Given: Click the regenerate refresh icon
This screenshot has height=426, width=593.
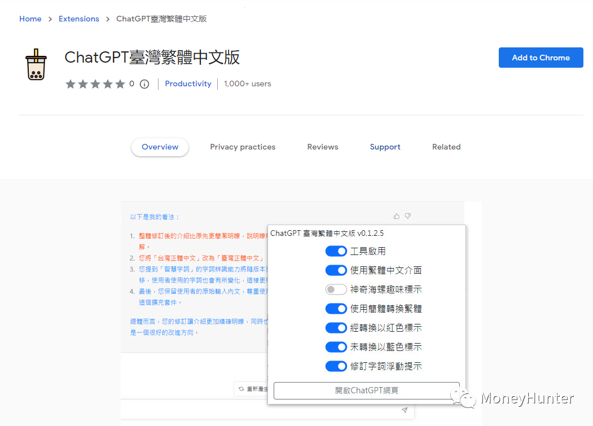Looking at the screenshot, I should pyautogui.click(x=241, y=389).
